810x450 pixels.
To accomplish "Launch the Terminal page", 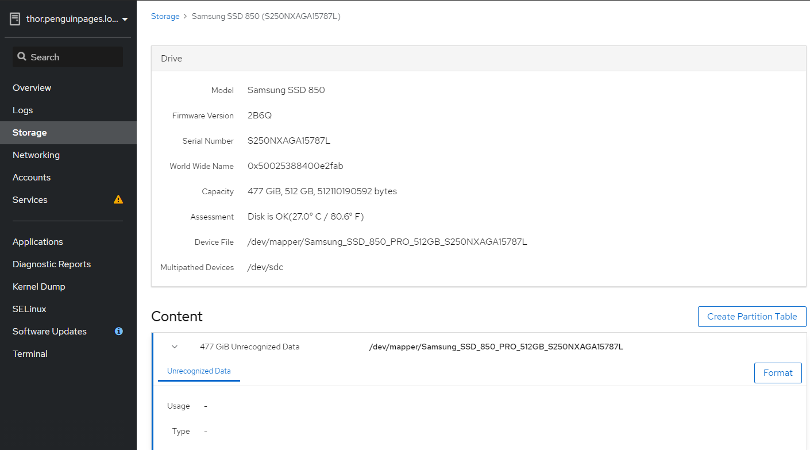I will [30, 354].
